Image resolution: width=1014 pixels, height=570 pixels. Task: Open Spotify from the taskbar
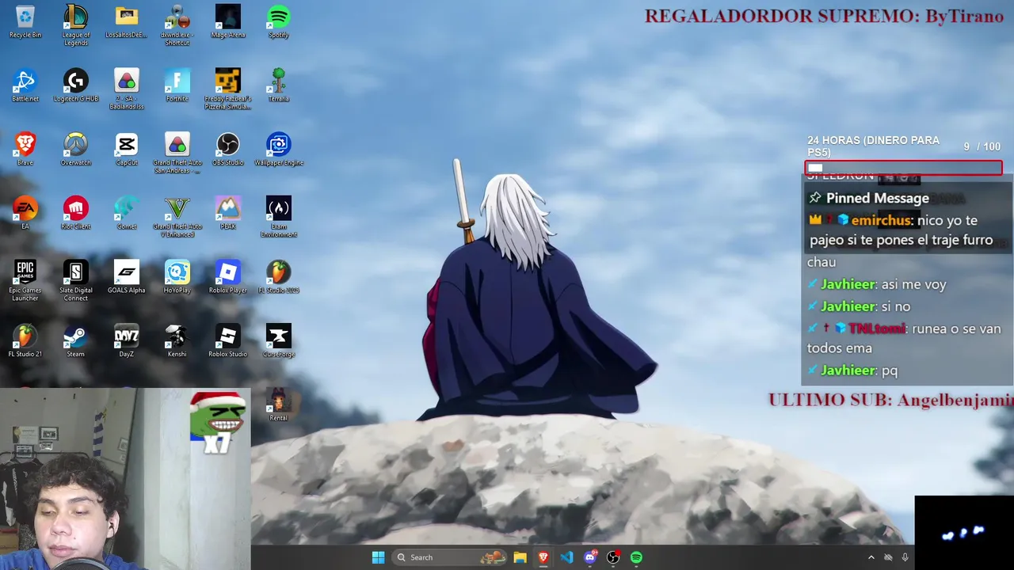[636, 557]
